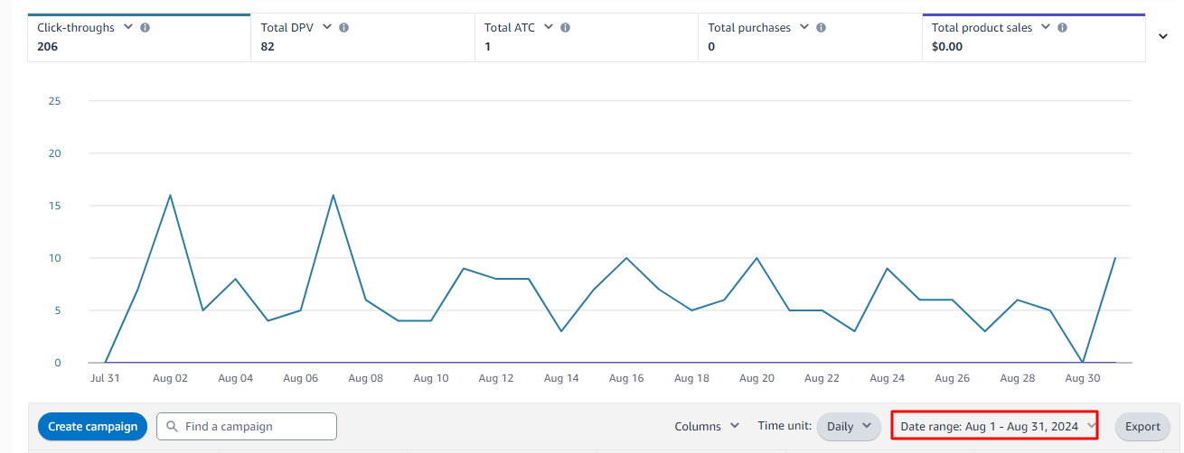Open the Total purchases metric chevron dropdown

point(803,27)
